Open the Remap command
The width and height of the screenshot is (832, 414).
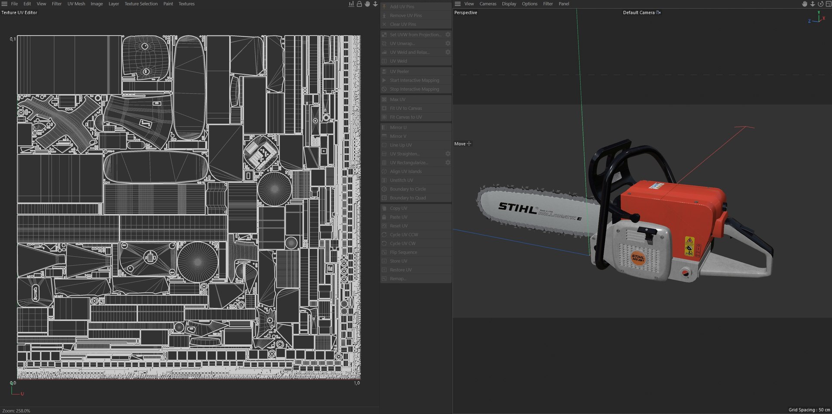tap(416, 279)
